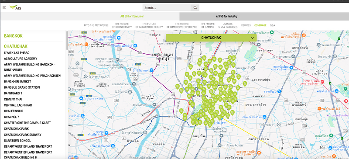Image resolution: width=349 pixels, height=159 pixels.
Task: Click the BANGKOK heading link
Action: point(13,36)
